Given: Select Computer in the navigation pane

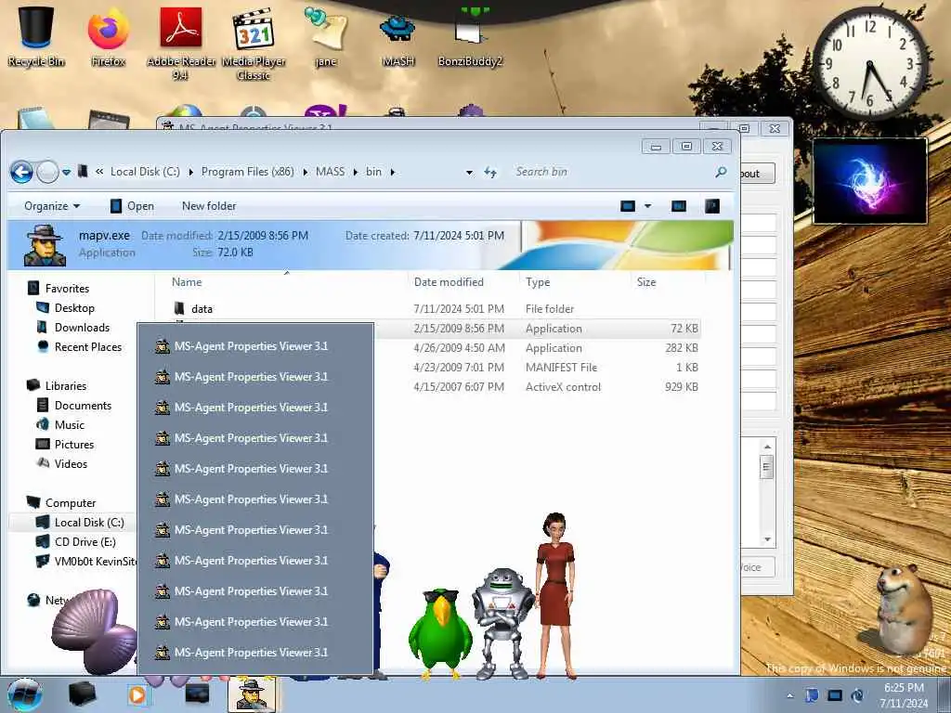Looking at the screenshot, I should click(71, 502).
